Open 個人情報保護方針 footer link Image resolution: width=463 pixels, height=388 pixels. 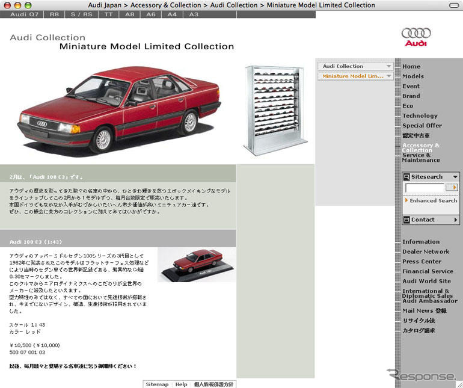pos(213,384)
